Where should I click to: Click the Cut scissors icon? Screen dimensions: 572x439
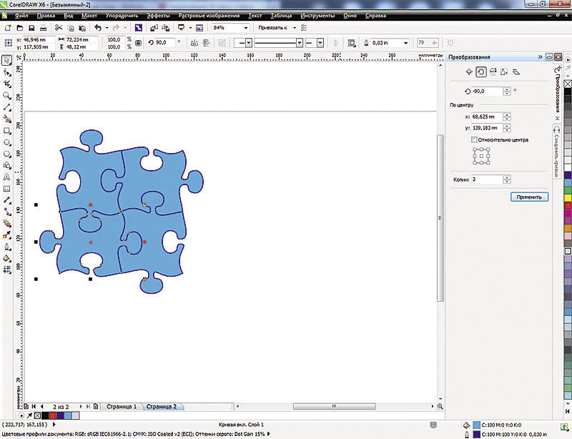(x=59, y=28)
